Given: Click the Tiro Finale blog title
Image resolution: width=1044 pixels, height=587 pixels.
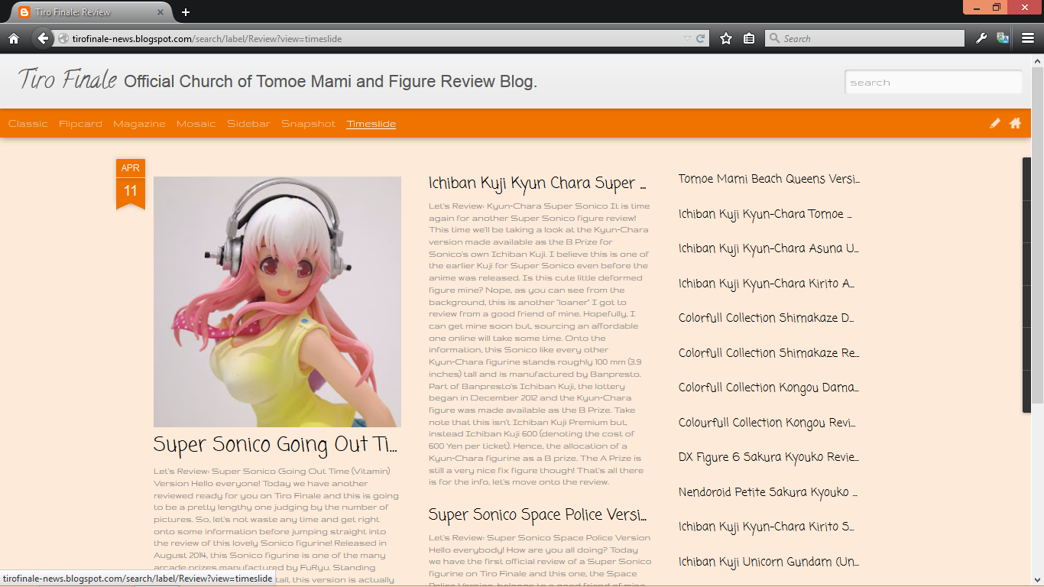Looking at the screenshot, I should tap(68, 79).
